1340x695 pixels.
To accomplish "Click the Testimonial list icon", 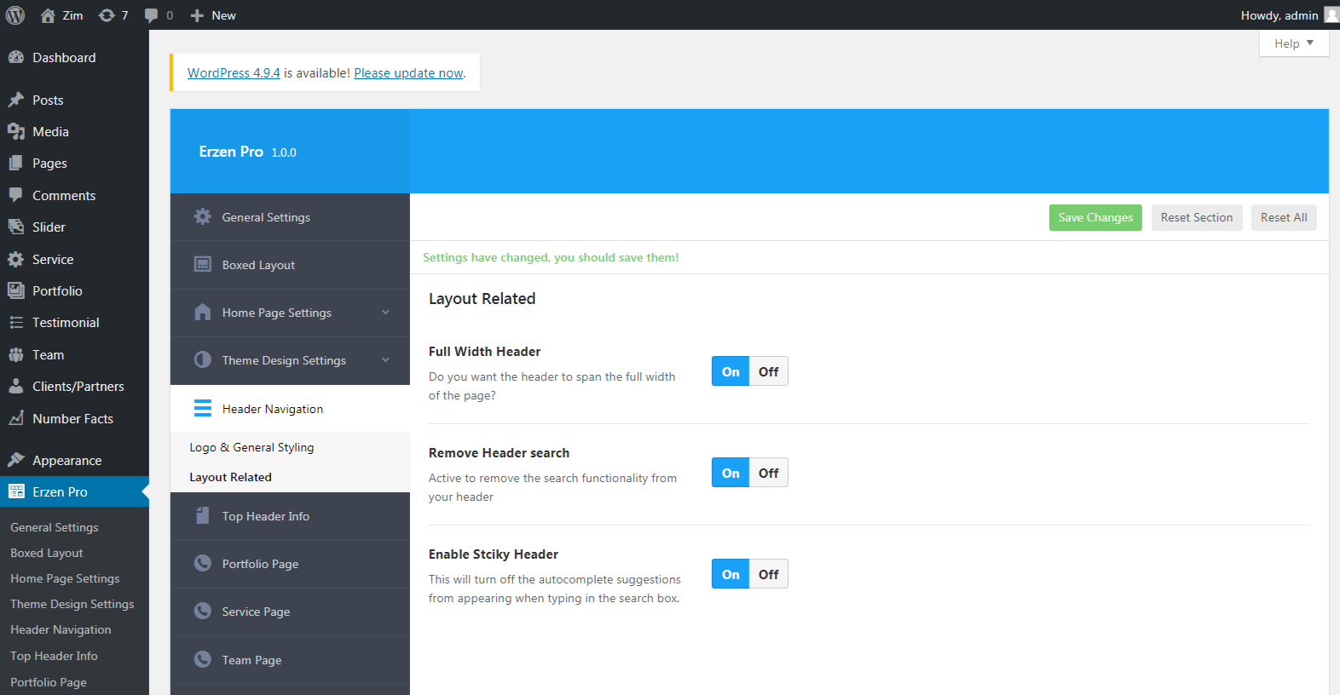I will tap(15, 322).
